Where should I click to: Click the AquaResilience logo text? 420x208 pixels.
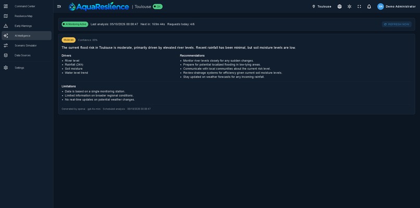[103, 7]
